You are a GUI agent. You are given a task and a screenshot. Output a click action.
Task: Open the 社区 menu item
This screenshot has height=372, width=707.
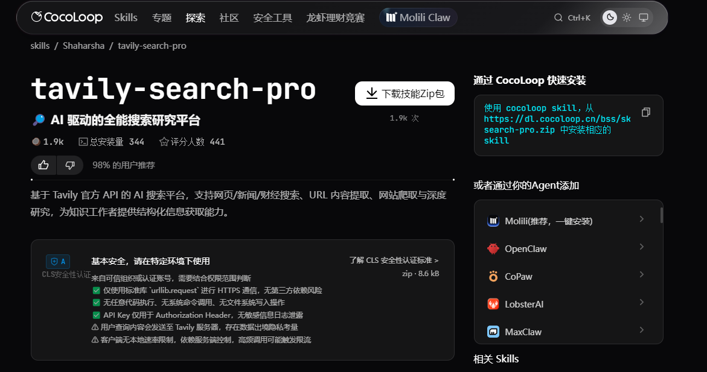coord(229,17)
